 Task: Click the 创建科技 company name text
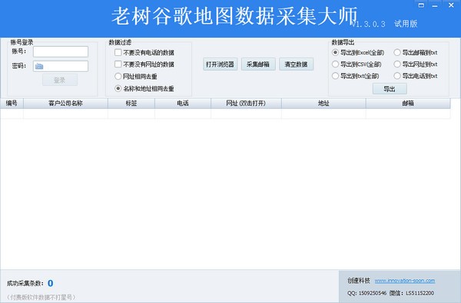[x=358, y=281]
